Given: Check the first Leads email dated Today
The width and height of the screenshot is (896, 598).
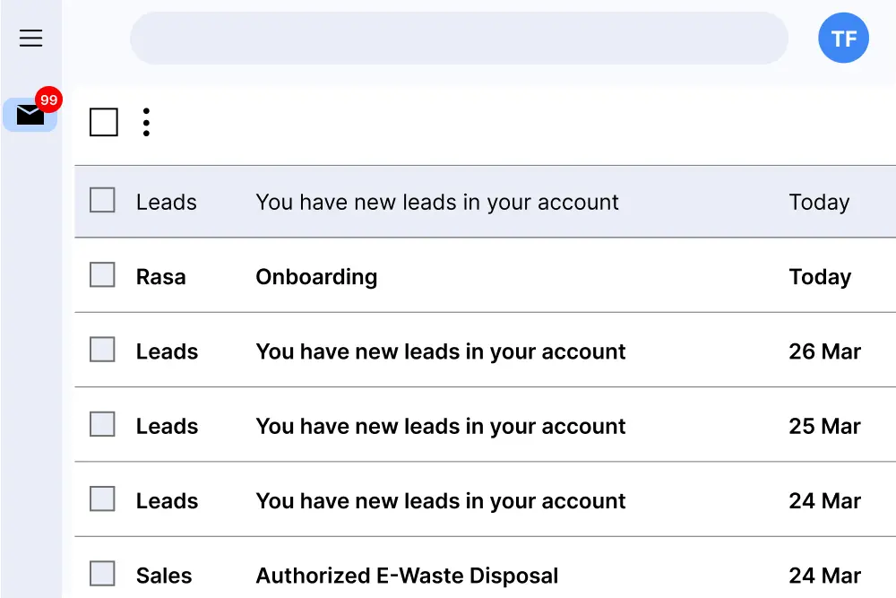Looking at the screenshot, I should click(103, 201).
